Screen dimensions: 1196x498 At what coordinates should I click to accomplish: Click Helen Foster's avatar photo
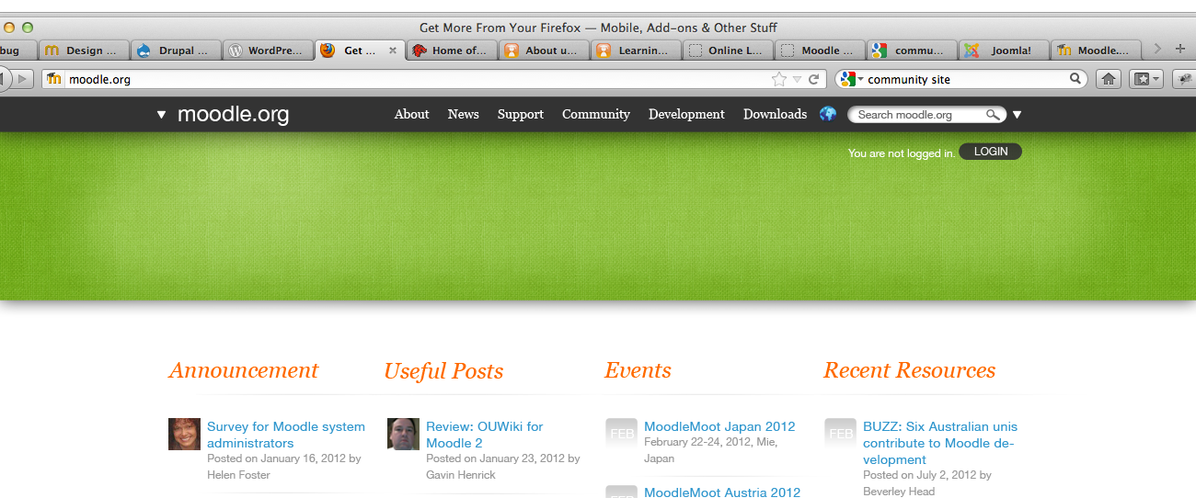pyautogui.click(x=184, y=434)
